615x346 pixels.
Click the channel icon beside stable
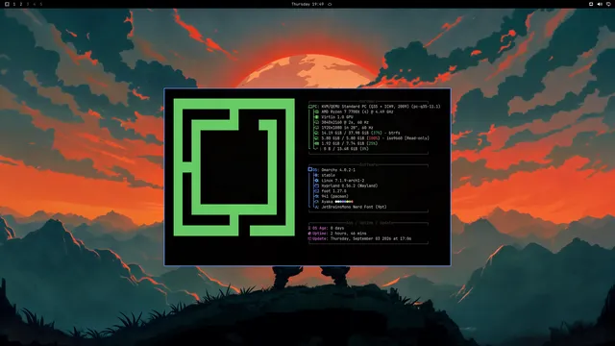[x=316, y=175]
